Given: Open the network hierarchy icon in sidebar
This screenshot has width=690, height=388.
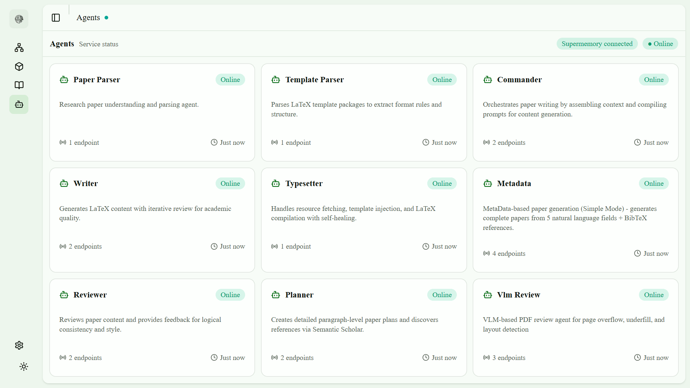Looking at the screenshot, I should [19, 47].
